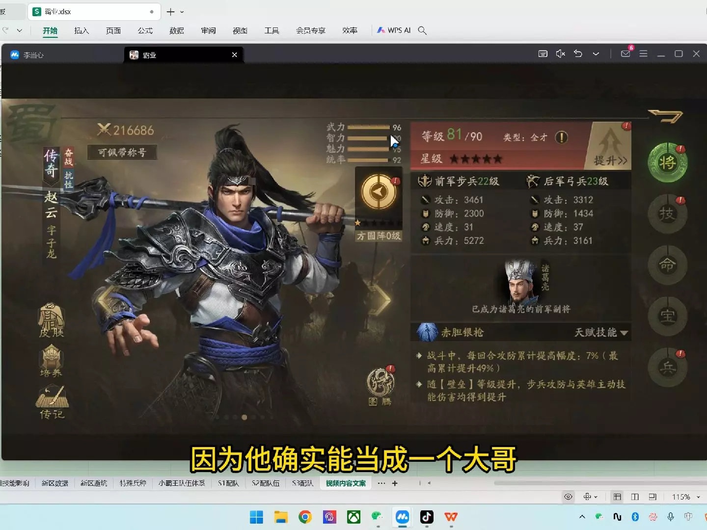Open the 页面 ribbon tab in WPS
707x530 pixels.
(113, 30)
